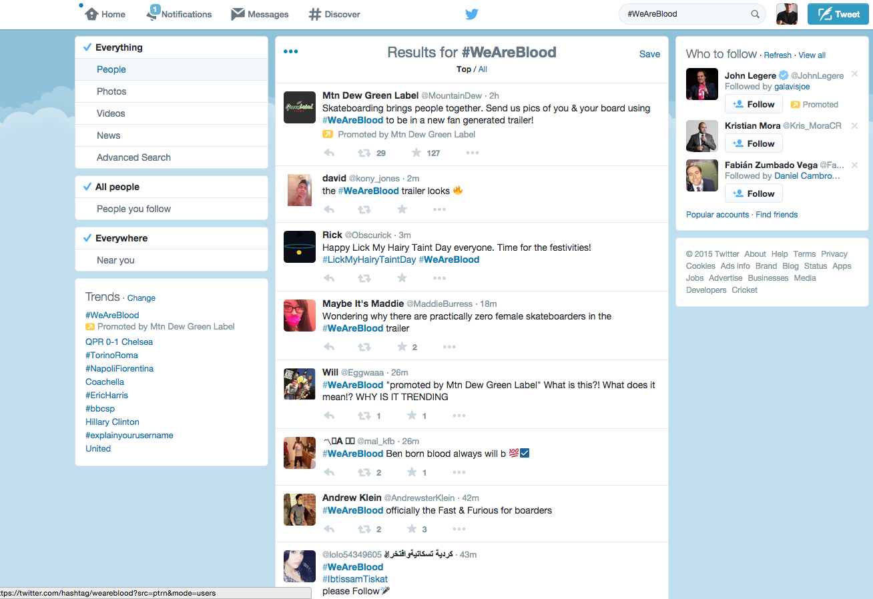Image resolution: width=873 pixels, height=599 pixels.
Task: Save this #WeAreBlood search
Action: (x=649, y=54)
